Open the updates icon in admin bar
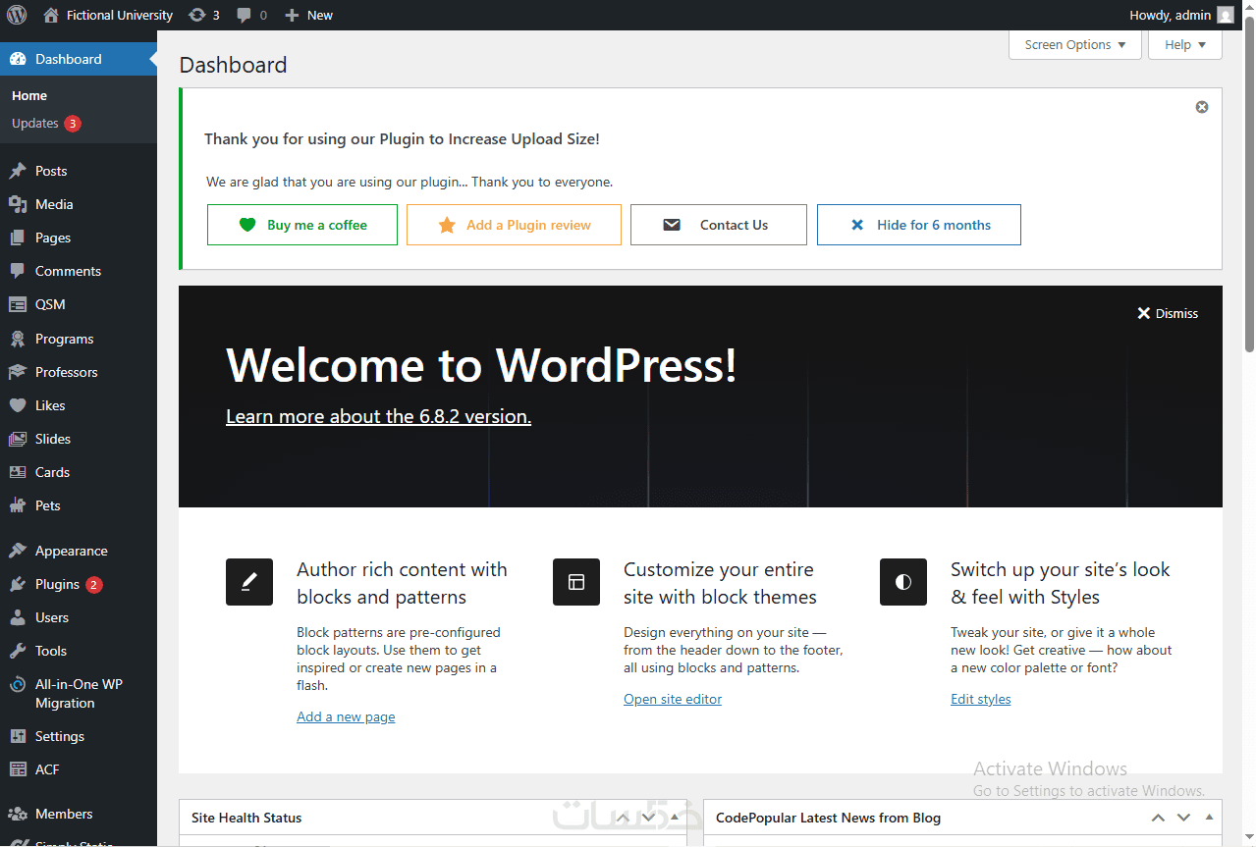The image size is (1256, 847). click(x=197, y=15)
